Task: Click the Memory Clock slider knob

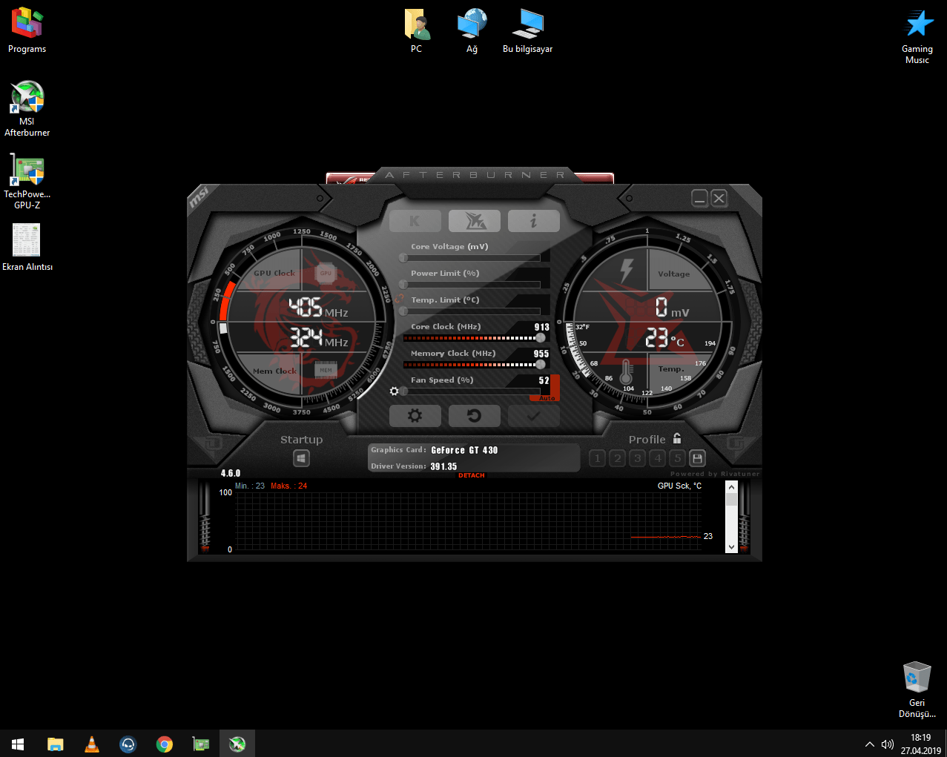Action: pos(541,365)
